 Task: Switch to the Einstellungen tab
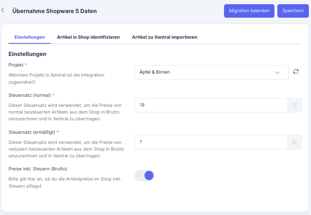tap(29, 37)
